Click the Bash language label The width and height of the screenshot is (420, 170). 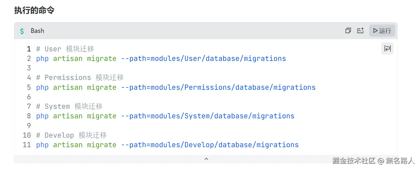coord(37,31)
